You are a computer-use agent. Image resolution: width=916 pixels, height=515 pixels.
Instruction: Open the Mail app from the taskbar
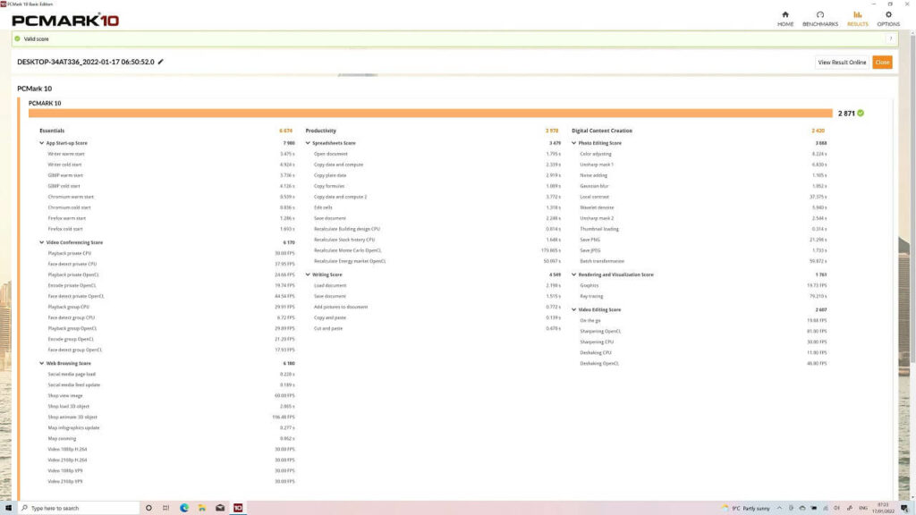click(x=220, y=508)
